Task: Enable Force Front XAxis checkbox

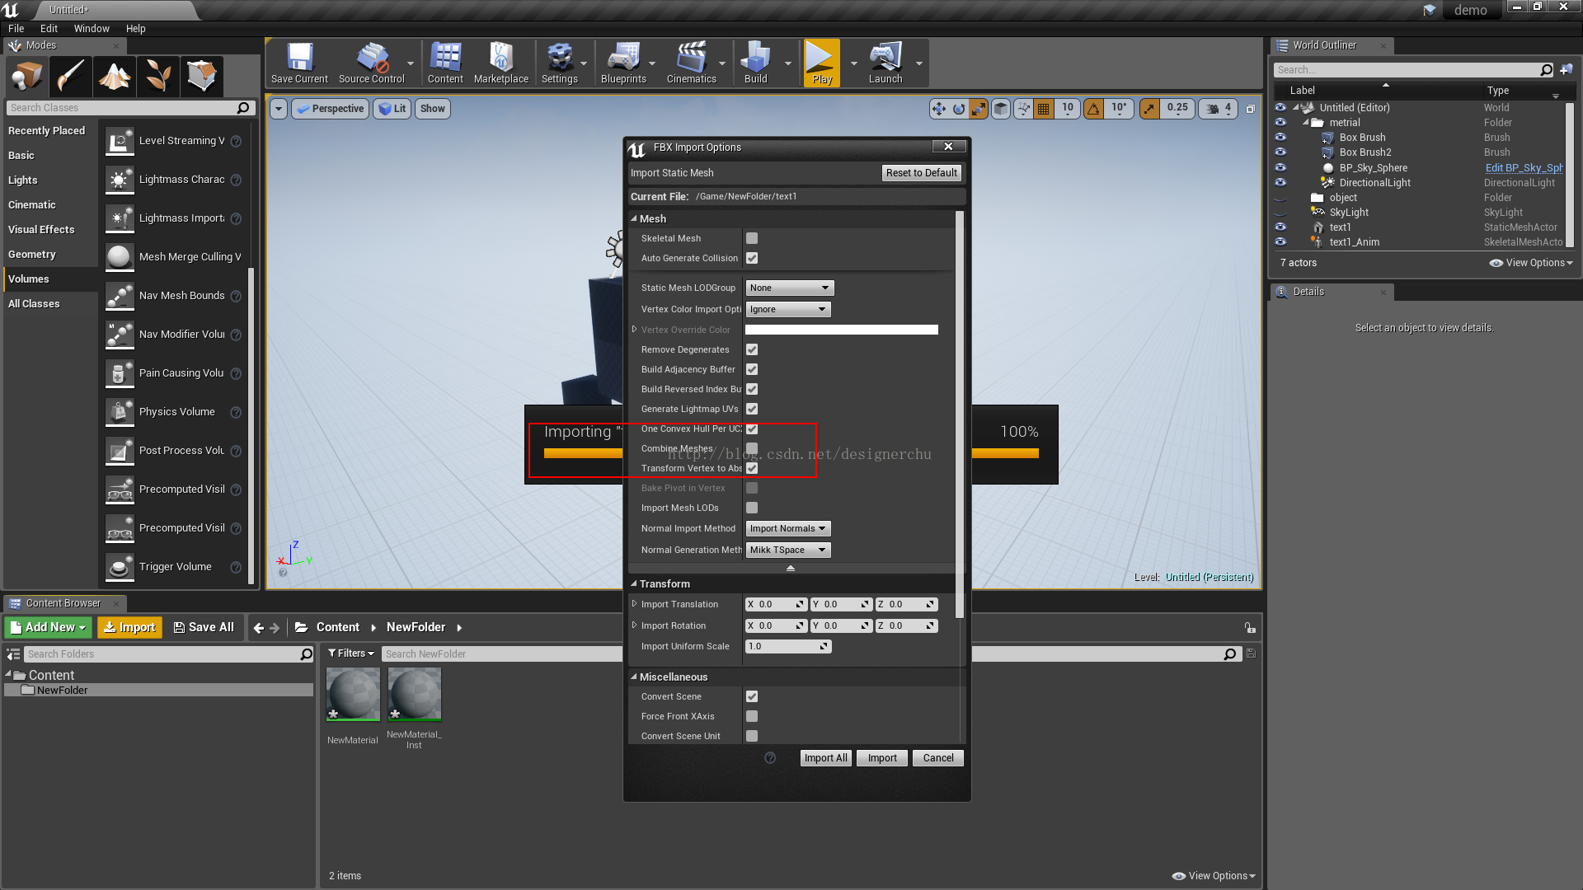Action: tap(752, 716)
